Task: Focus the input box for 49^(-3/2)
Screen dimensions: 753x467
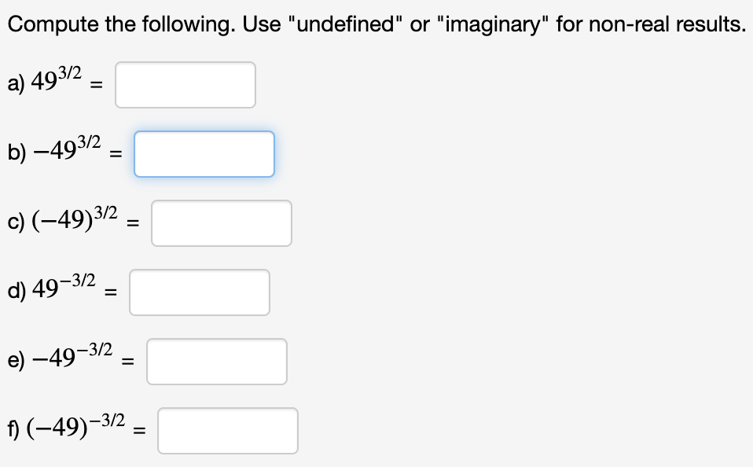Action: (200, 292)
